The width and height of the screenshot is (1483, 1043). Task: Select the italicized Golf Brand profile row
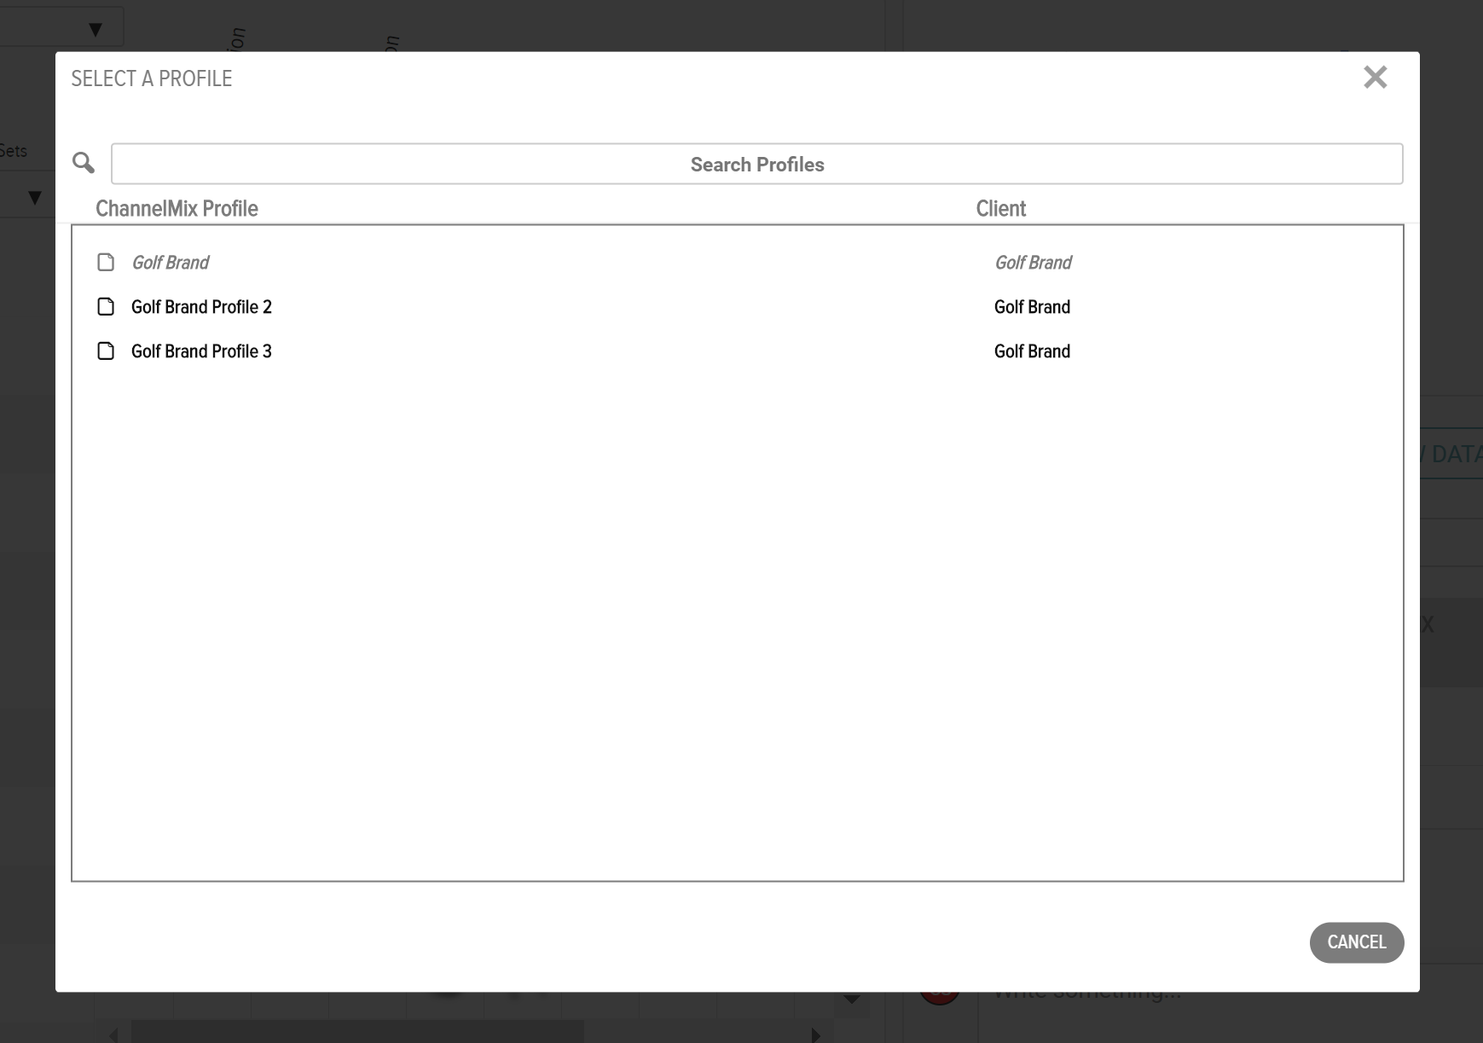point(170,263)
